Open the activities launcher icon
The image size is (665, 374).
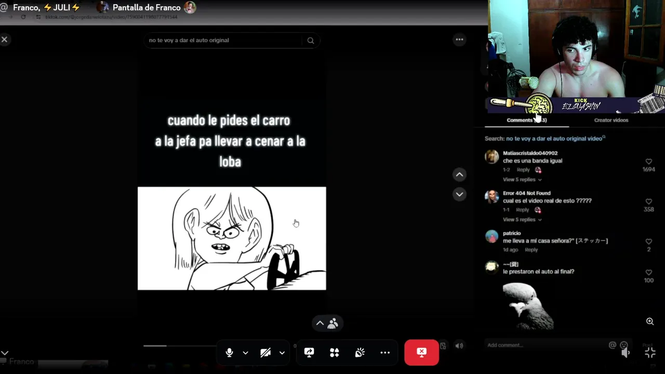[335, 353]
